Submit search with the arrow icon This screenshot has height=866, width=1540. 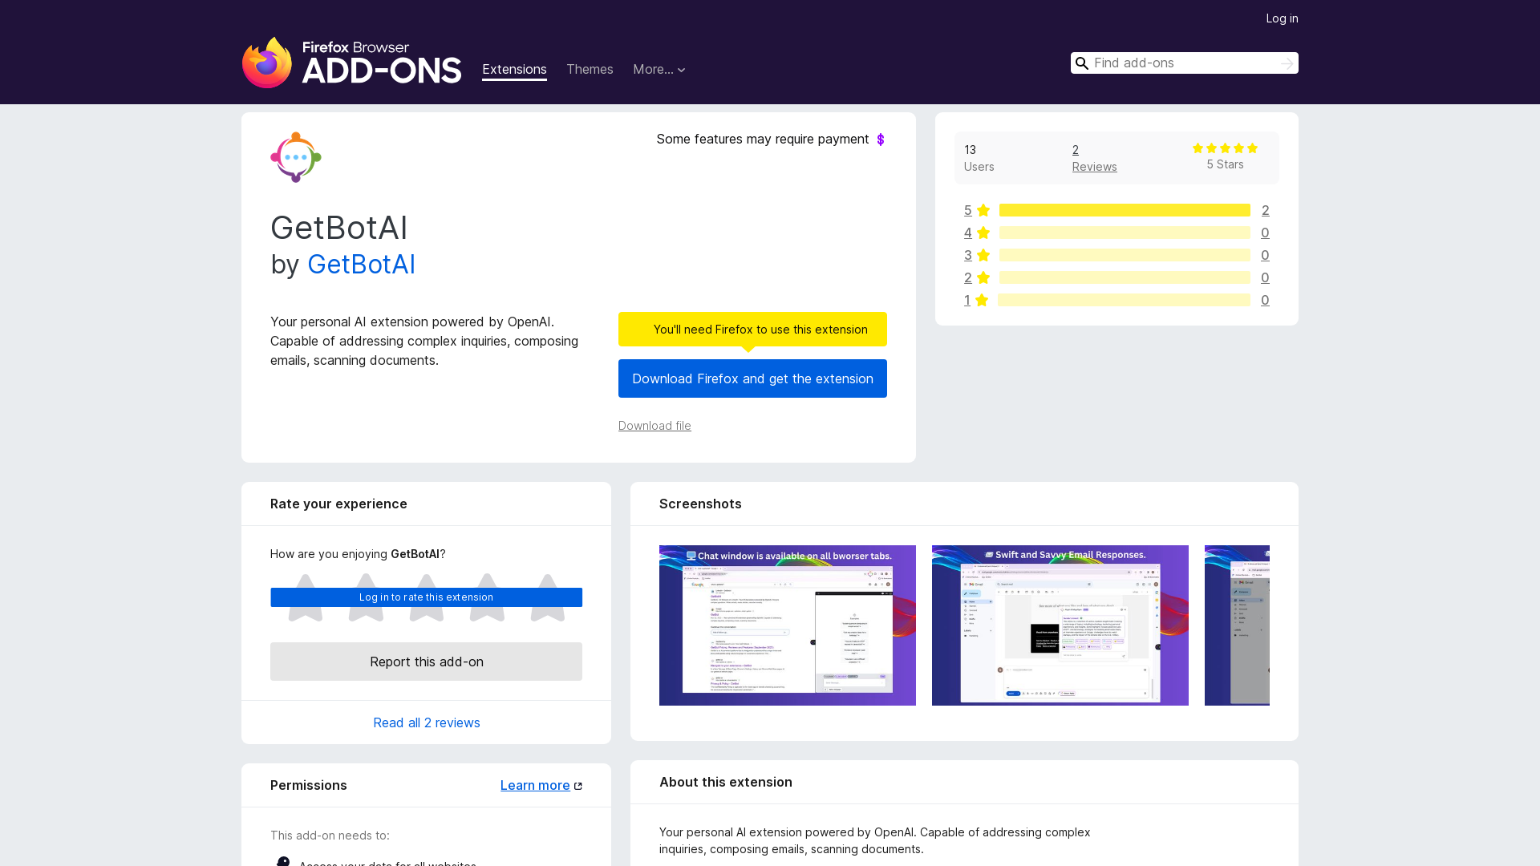pyautogui.click(x=1287, y=63)
